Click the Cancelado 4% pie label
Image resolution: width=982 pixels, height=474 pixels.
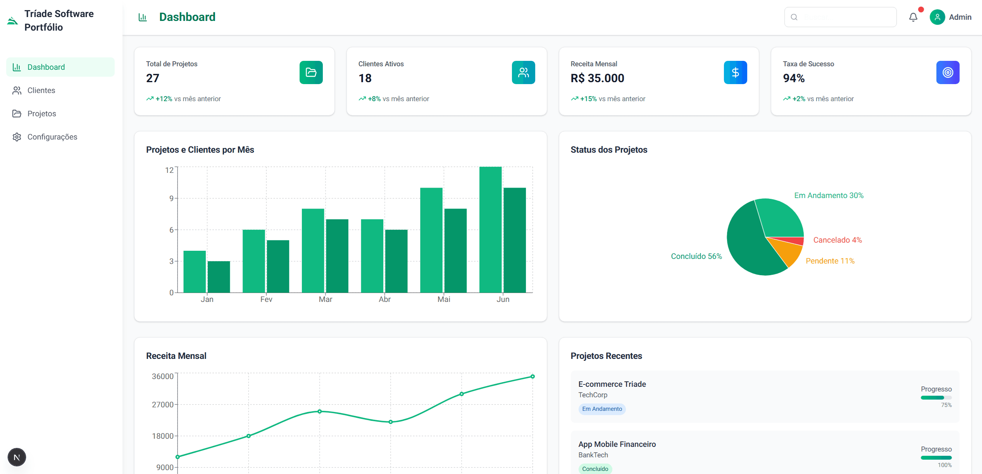point(837,240)
